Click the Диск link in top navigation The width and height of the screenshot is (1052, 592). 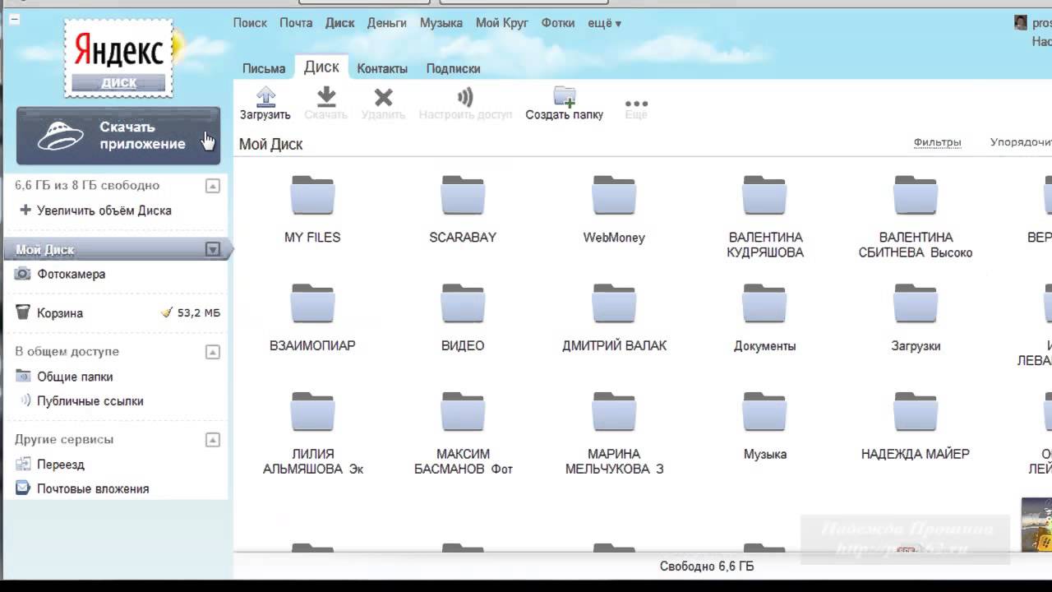(340, 23)
